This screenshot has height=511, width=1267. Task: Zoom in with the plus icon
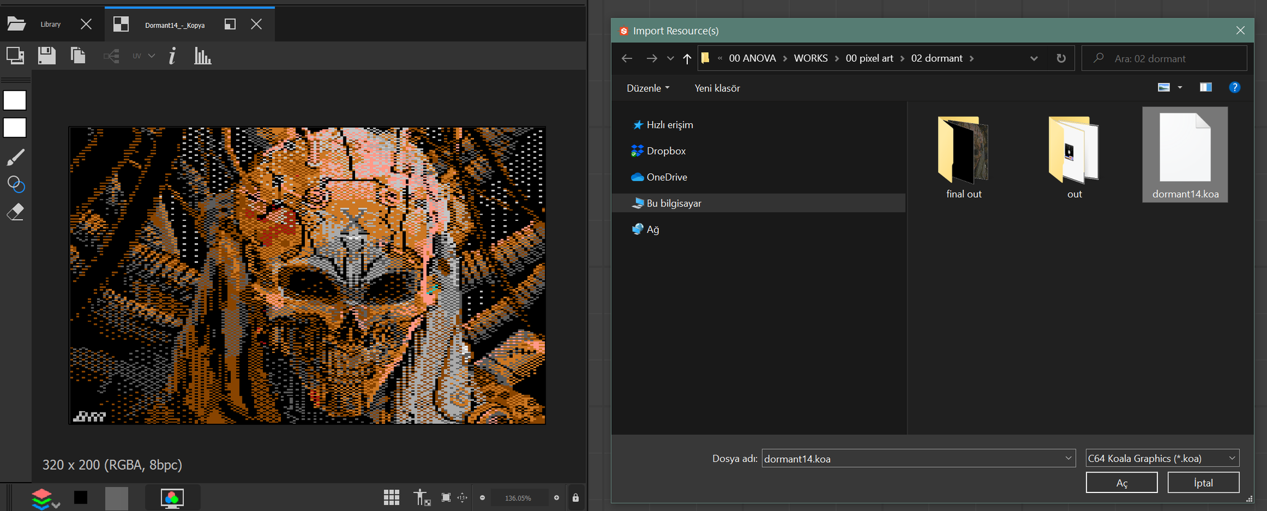point(557,498)
